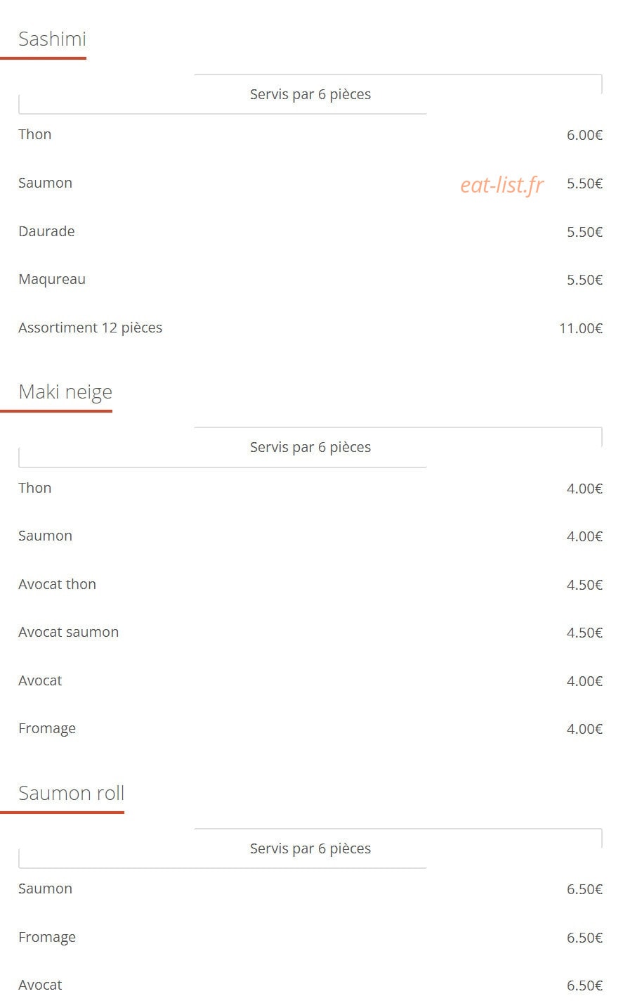The width and height of the screenshot is (623, 1008).
Task: Click the 11.00€ price
Action: [x=581, y=328]
